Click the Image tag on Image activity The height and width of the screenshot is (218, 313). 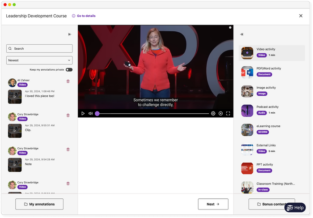tap(262, 94)
